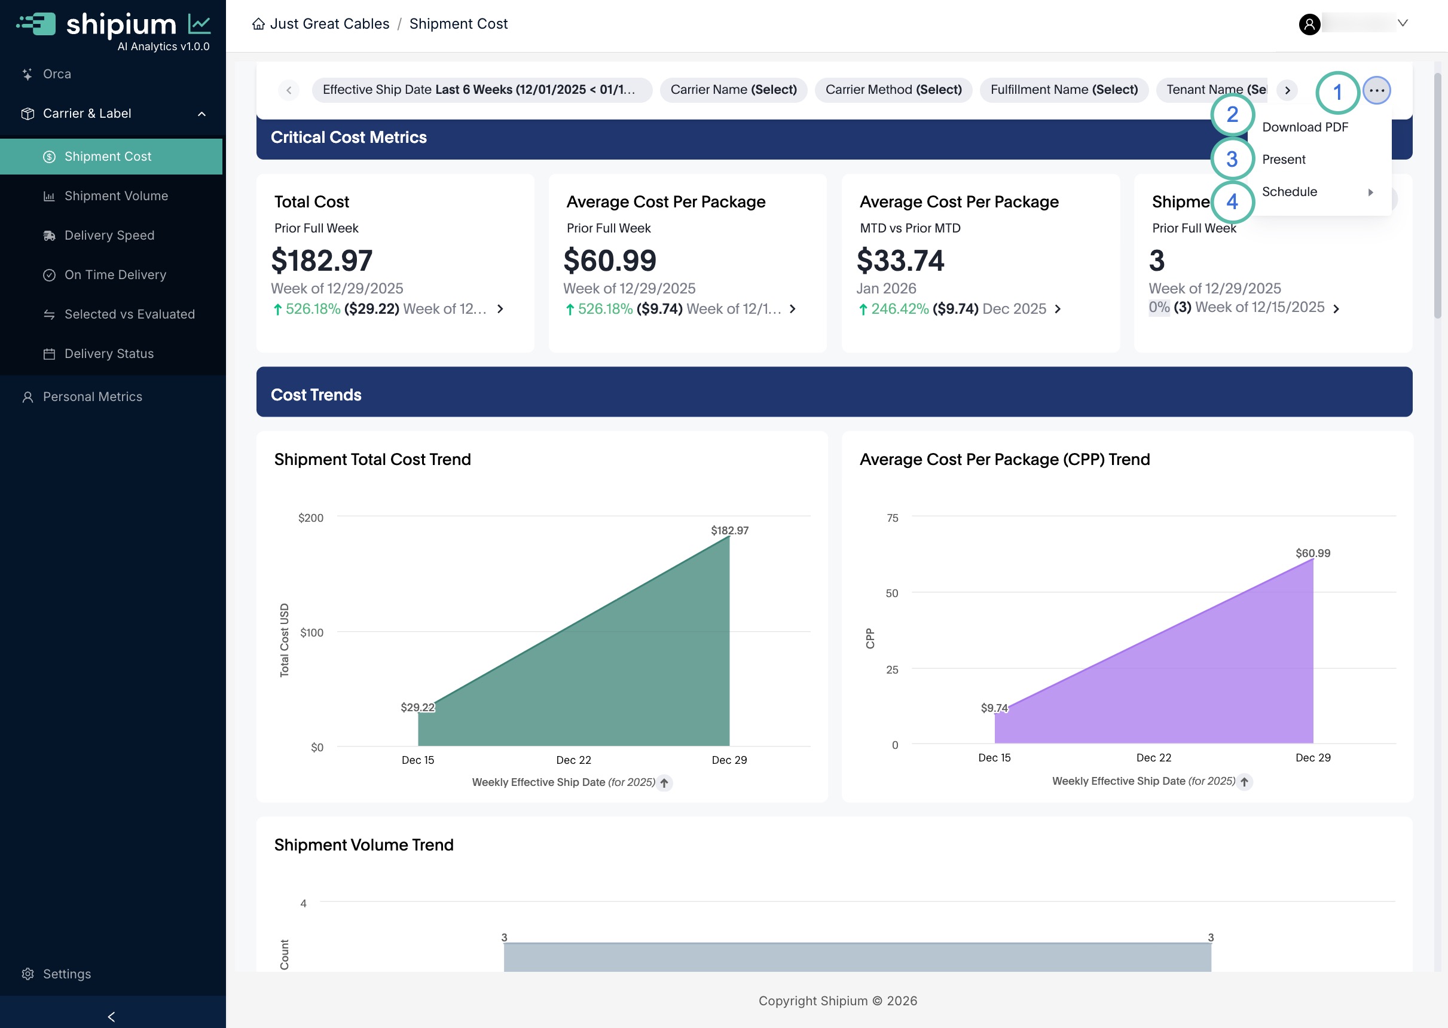The width and height of the screenshot is (1448, 1028).
Task: Click the home icon in breadcrumb
Action: coord(258,24)
